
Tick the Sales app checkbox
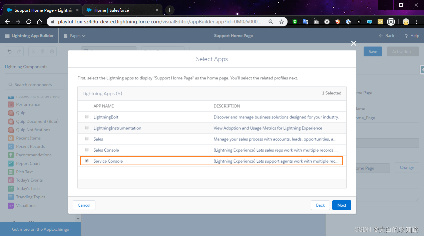[x=87, y=139]
